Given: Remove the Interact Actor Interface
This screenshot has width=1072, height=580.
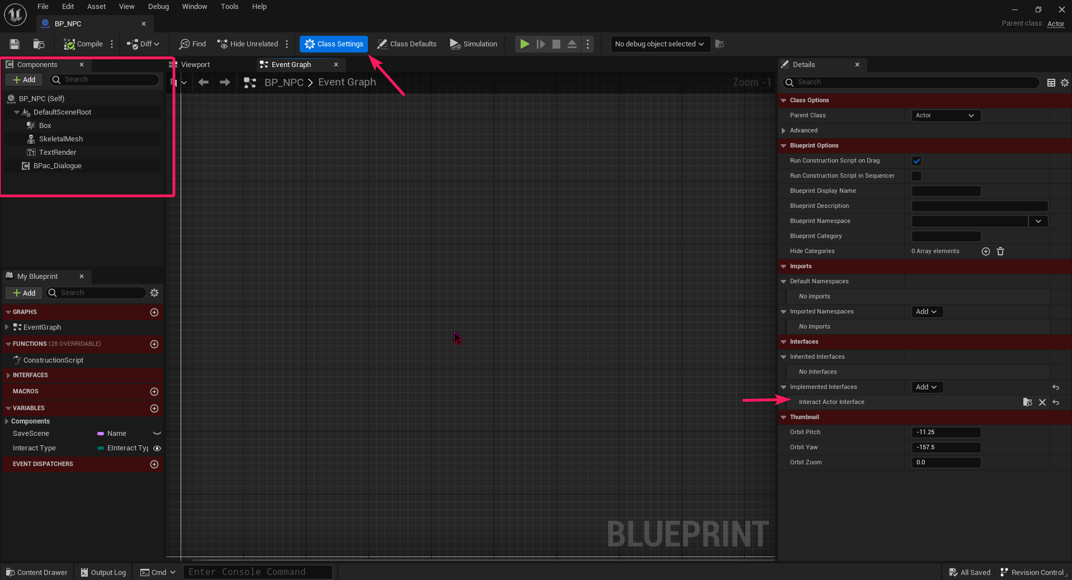Looking at the screenshot, I should point(1042,402).
